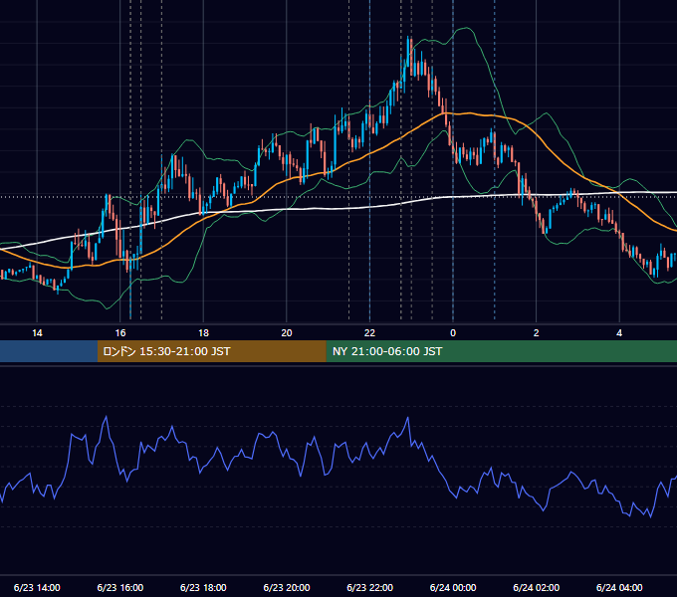Select the 2 hour axis label
Image resolution: width=677 pixels, height=597 pixels.
coord(537,333)
